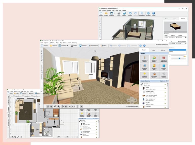Switch to Этажи tab in front window
Image resolution: width=195 pixels, height=145 pixels.
point(153,50)
